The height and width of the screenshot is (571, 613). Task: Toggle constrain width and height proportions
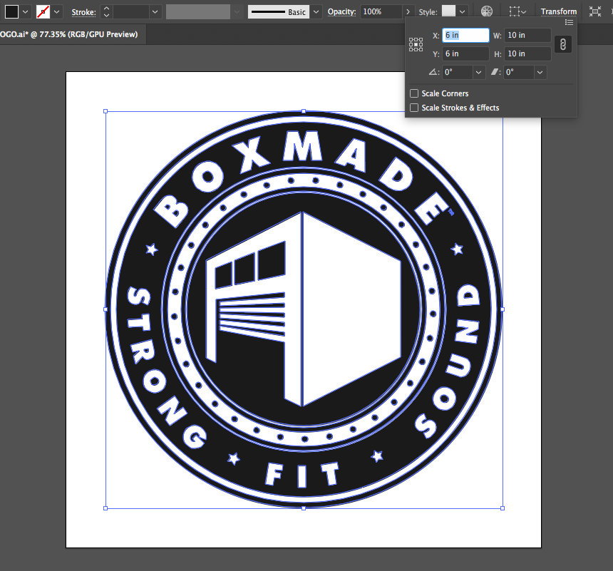click(x=563, y=44)
